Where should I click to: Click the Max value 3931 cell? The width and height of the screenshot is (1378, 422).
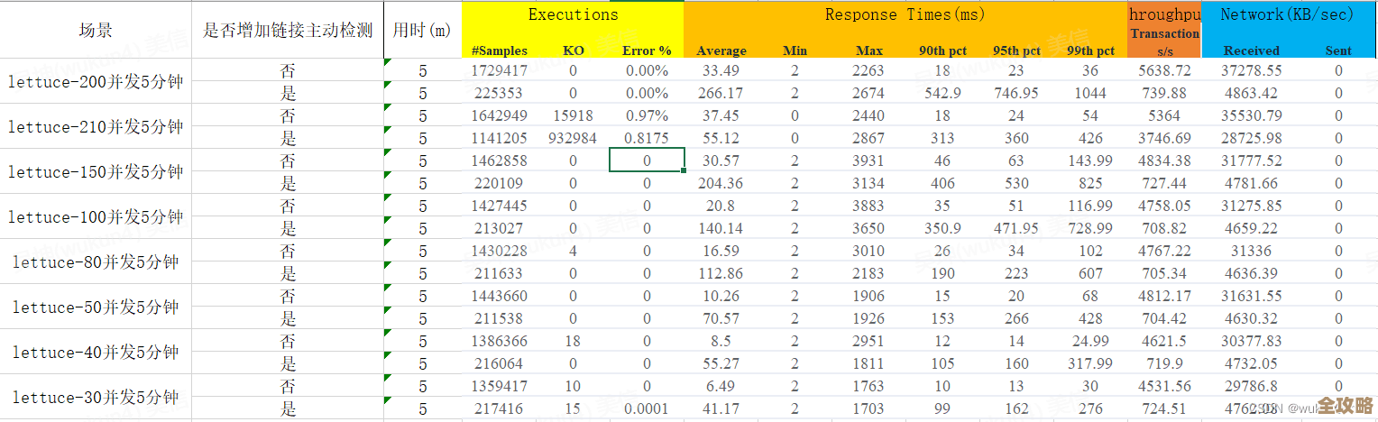click(x=869, y=161)
